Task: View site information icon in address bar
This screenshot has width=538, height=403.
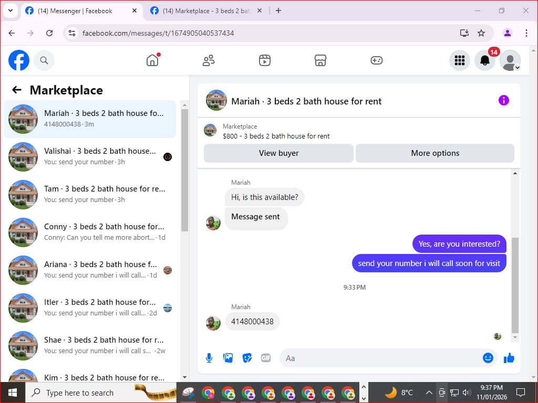Action: click(x=71, y=33)
